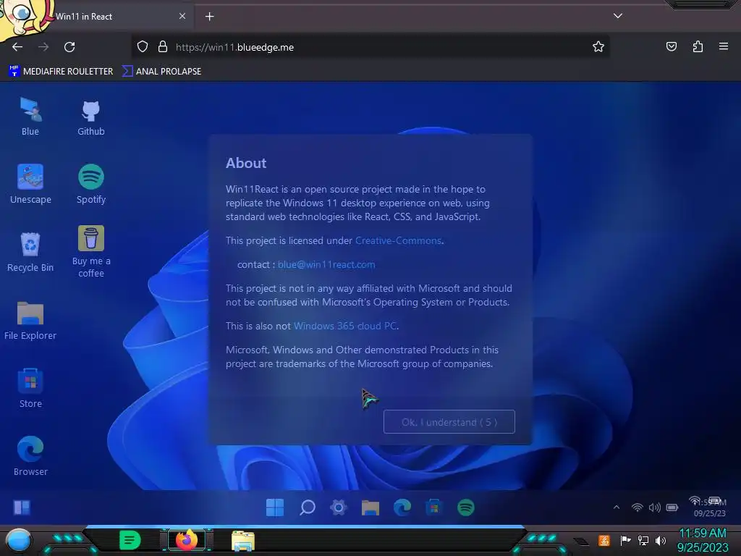Image resolution: width=741 pixels, height=556 pixels.
Task: Click the tracking protection shield icon
Action: click(x=143, y=47)
